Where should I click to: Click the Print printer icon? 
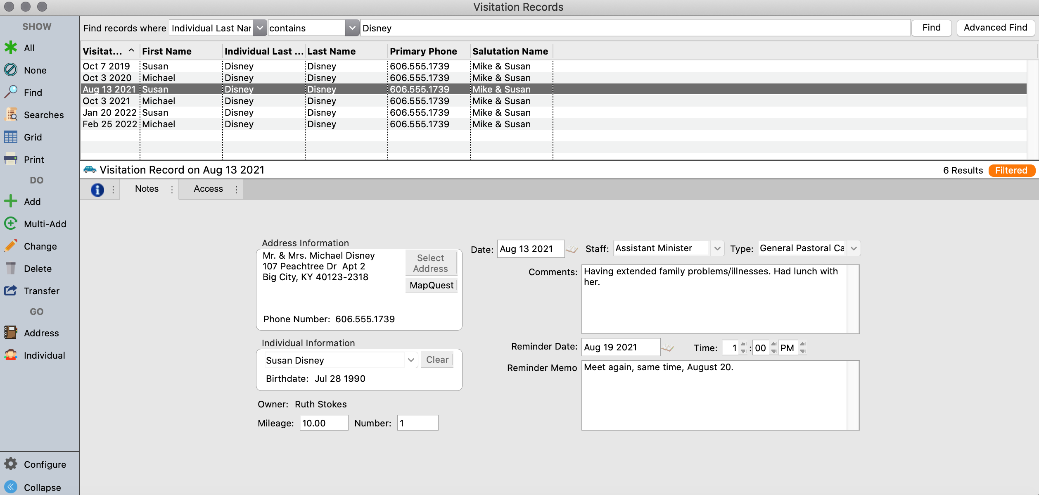(11, 159)
